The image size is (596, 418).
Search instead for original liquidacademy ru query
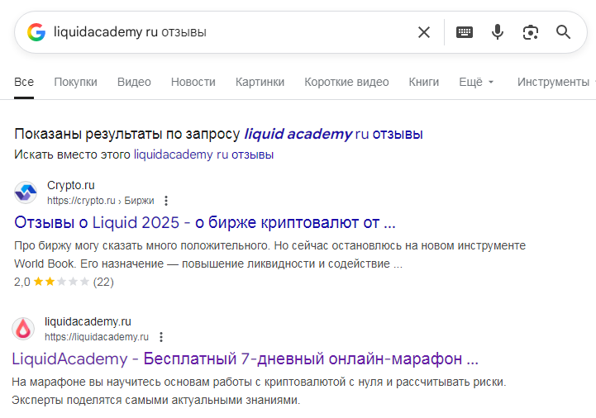[x=203, y=154]
